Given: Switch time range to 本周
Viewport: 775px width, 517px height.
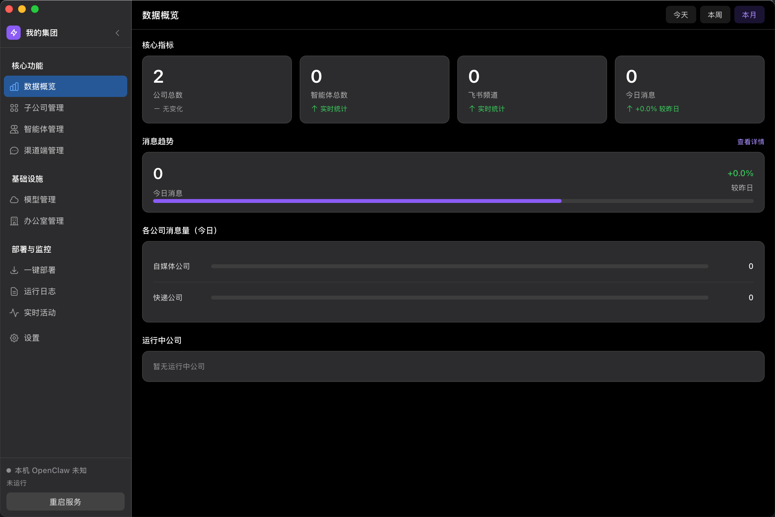Looking at the screenshot, I should coord(715,15).
